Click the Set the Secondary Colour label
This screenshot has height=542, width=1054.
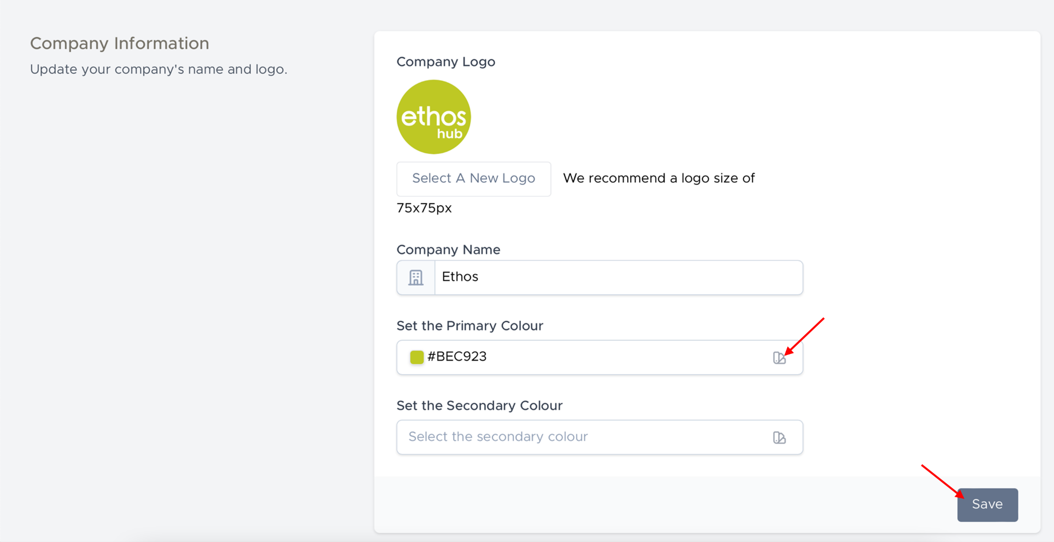(479, 406)
